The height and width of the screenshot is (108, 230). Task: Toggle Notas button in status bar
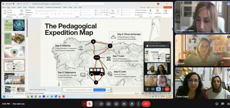click(x=137, y=93)
